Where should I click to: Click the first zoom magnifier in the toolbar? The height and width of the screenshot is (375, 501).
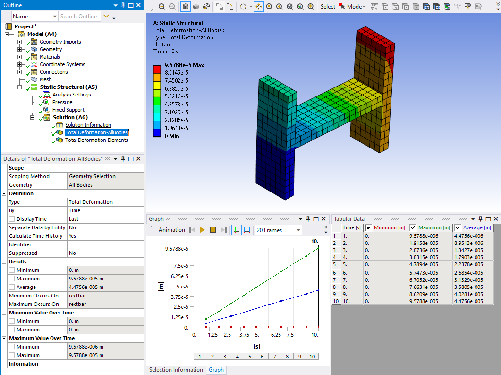[x=162, y=7]
